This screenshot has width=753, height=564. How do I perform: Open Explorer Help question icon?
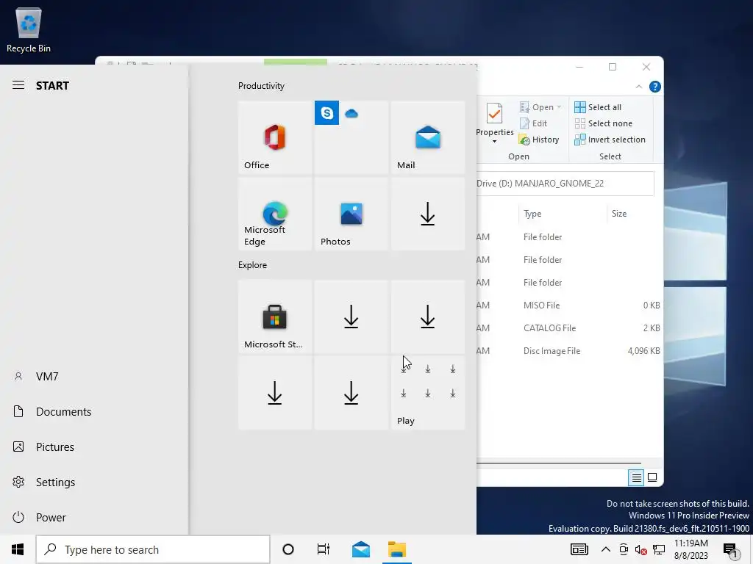pos(654,87)
